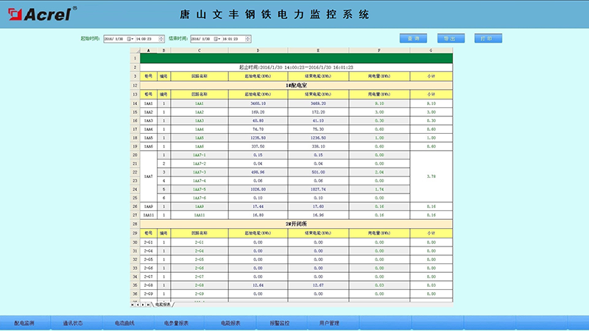Select the 电能报表 sheet tab
This screenshot has width=589, height=331.
[163, 304]
